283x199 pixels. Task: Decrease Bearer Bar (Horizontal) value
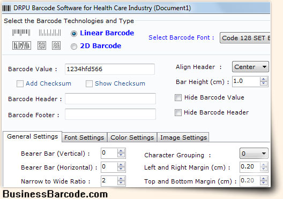[121, 169]
